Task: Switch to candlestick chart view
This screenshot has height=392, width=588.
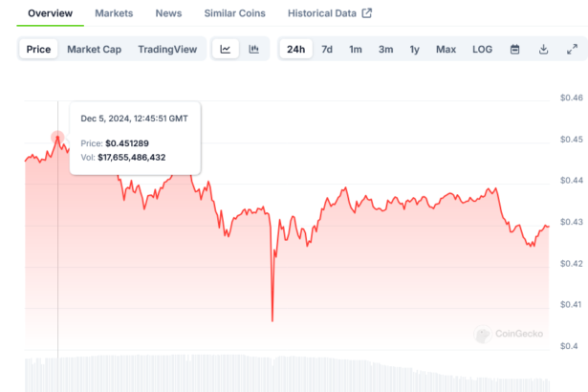Action: click(x=254, y=49)
